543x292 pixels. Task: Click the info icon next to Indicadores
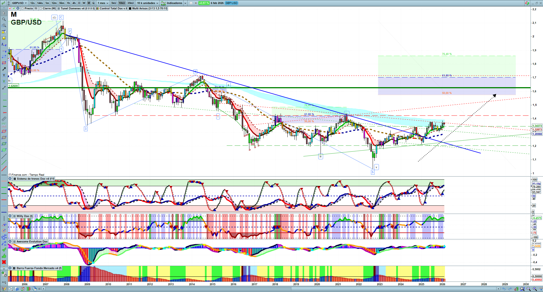pyautogui.click(x=191, y=3)
